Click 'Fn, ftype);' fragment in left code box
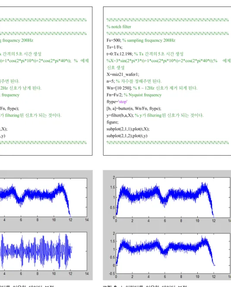The image size is (231, 287). coord(9,108)
